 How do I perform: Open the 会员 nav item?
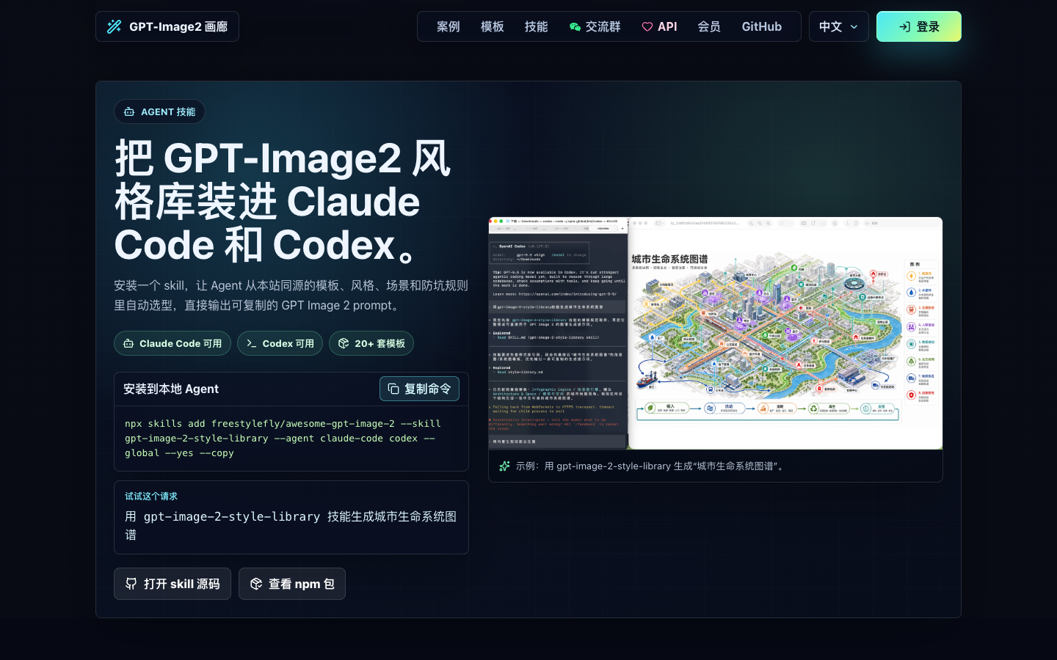[x=709, y=26]
